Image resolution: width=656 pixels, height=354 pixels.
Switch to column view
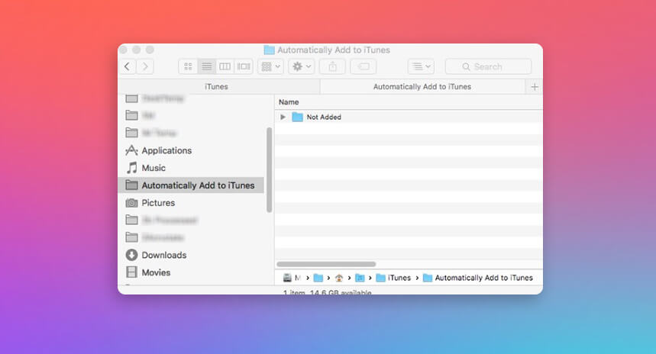click(x=225, y=66)
